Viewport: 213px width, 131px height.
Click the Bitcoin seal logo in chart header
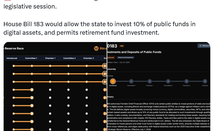pos(97,48)
